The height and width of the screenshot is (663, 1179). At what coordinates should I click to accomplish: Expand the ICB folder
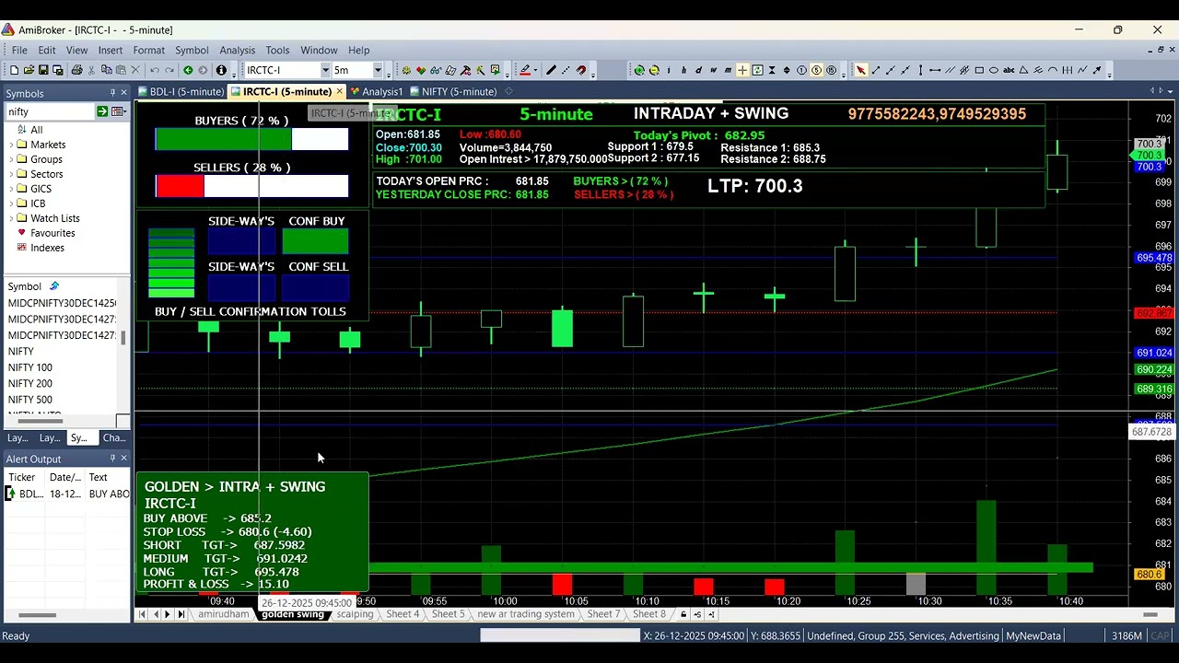click(10, 204)
